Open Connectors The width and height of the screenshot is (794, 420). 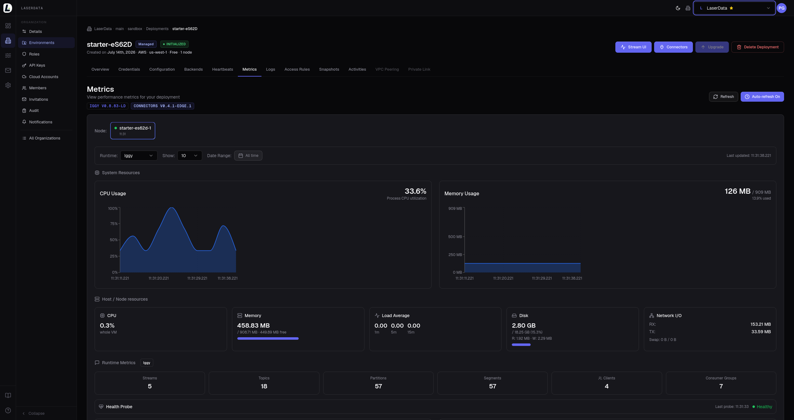[x=673, y=47]
